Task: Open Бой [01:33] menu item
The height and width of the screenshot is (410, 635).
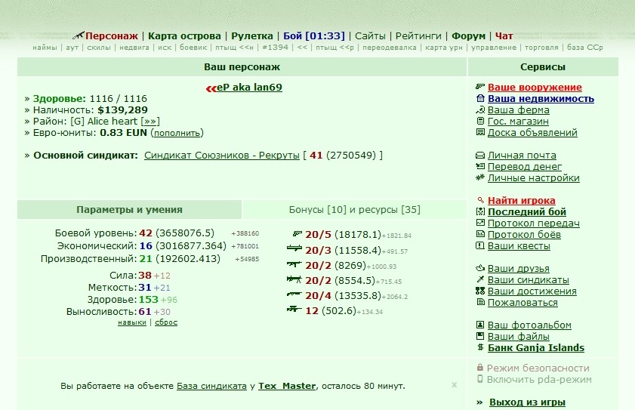Action: click(x=314, y=36)
